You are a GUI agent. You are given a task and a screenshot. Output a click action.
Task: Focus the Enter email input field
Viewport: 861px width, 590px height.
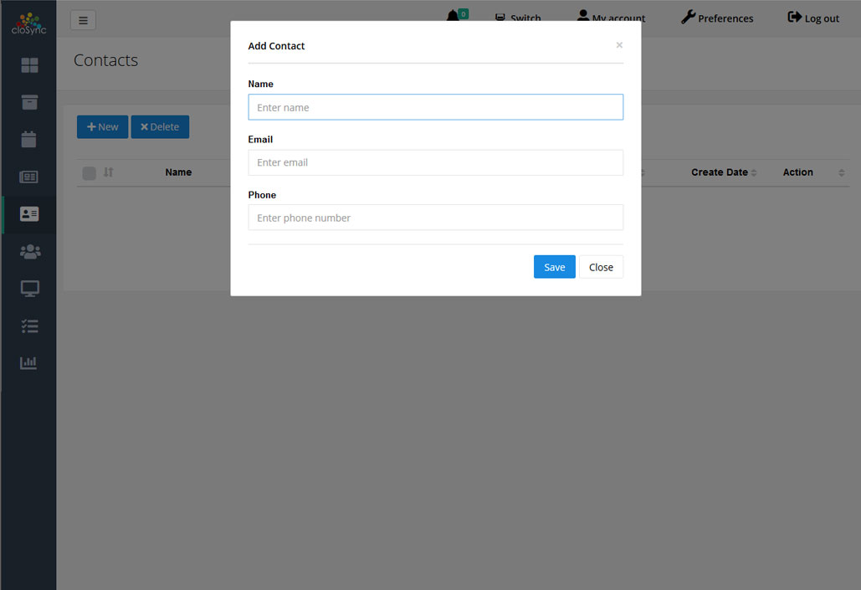(435, 162)
